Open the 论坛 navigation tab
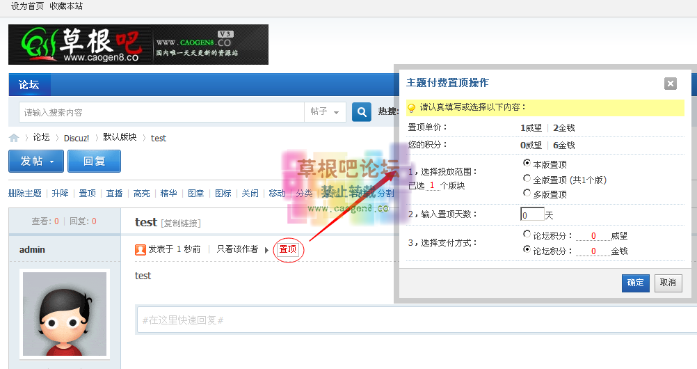This screenshot has height=369, width=697. pyautogui.click(x=29, y=84)
